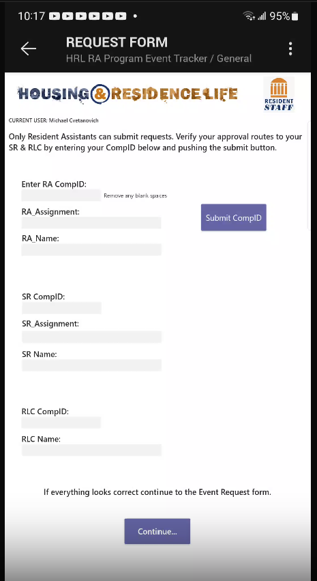Tap the HRL RA Program Event Tracker subtitle
The width and height of the screenshot is (317, 581).
point(159,59)
